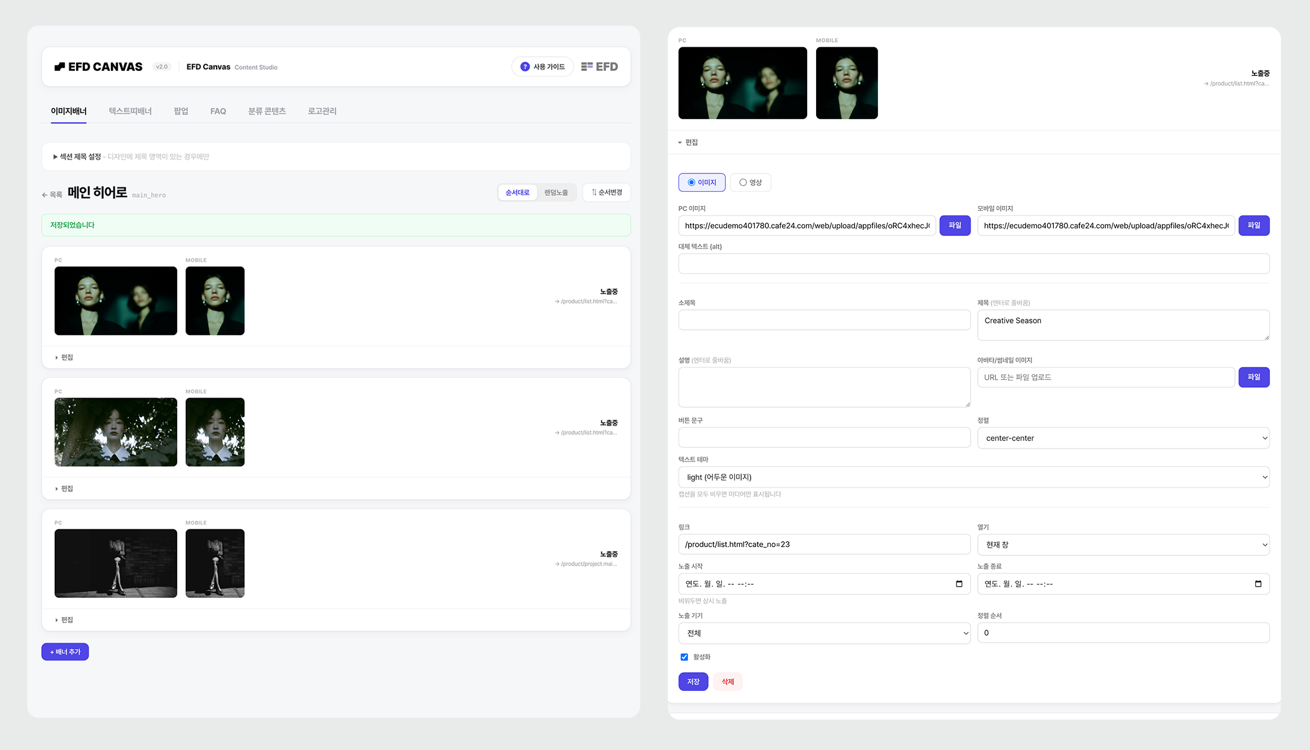The image size is (1310, 750).
Task: Open the 사용 가이드 help icon
Action: point(525,67)
